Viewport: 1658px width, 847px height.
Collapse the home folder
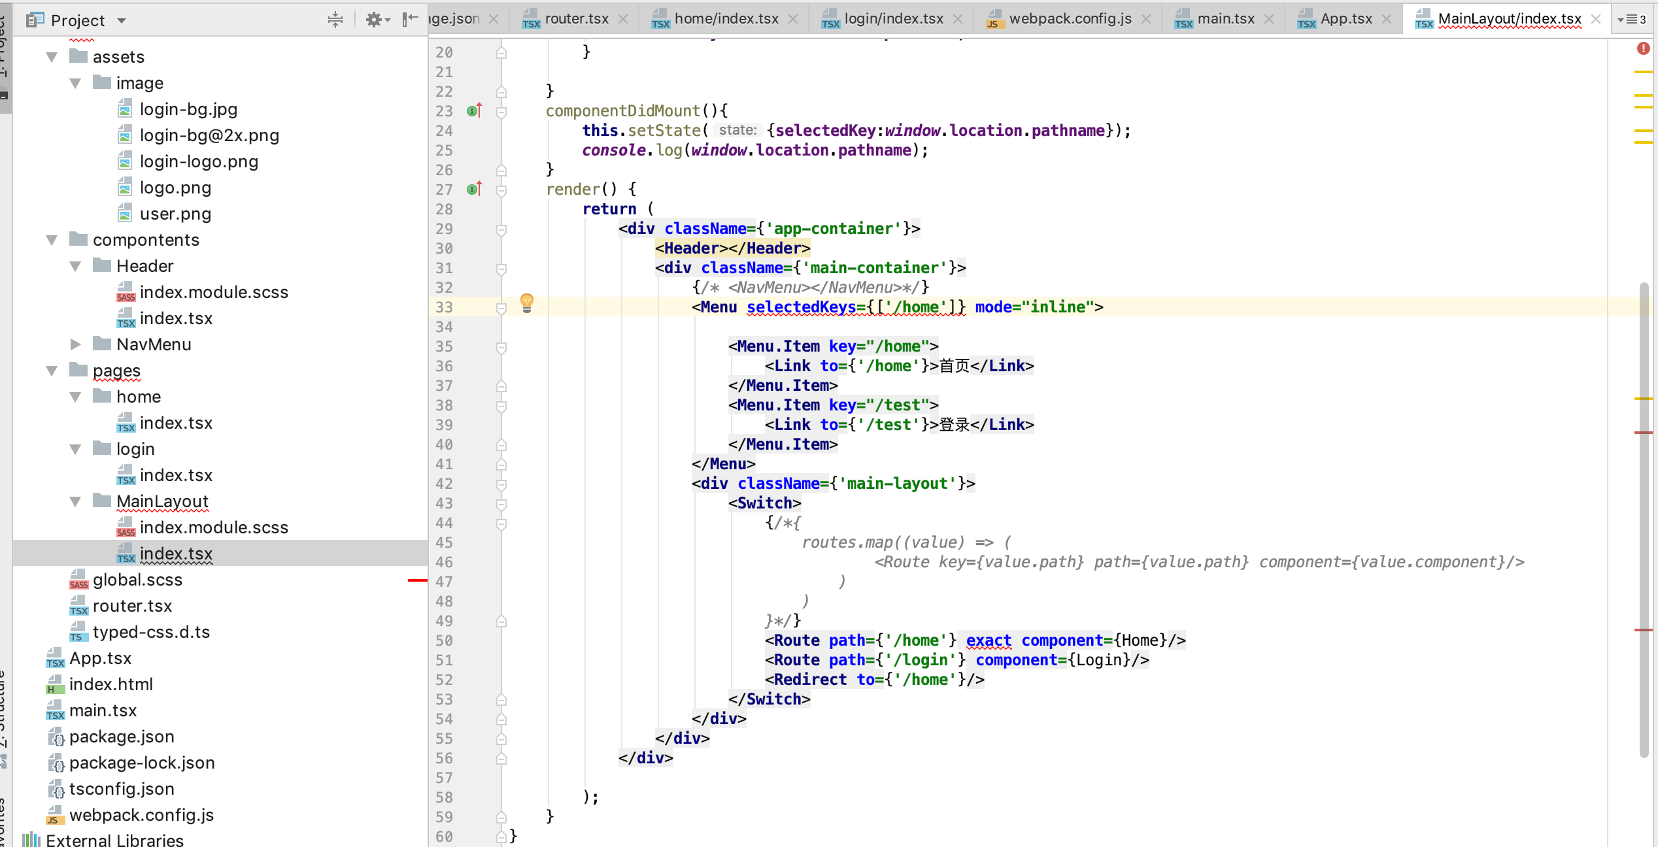point(75,397)
